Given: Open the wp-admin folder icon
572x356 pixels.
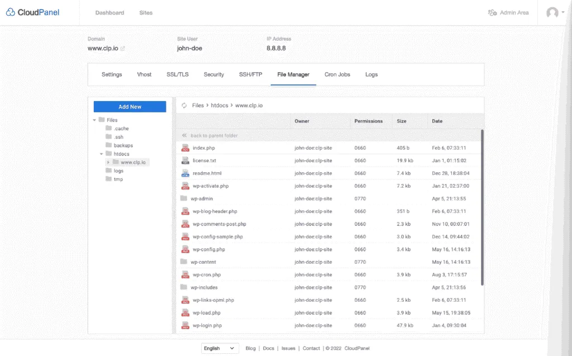Looking at the screenshot, I should coord(184,198).
